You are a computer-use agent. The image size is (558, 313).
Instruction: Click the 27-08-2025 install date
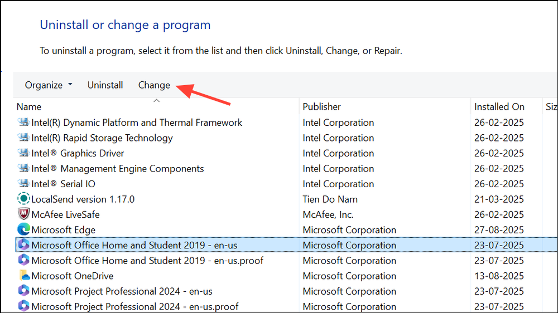tap(499, 230)
